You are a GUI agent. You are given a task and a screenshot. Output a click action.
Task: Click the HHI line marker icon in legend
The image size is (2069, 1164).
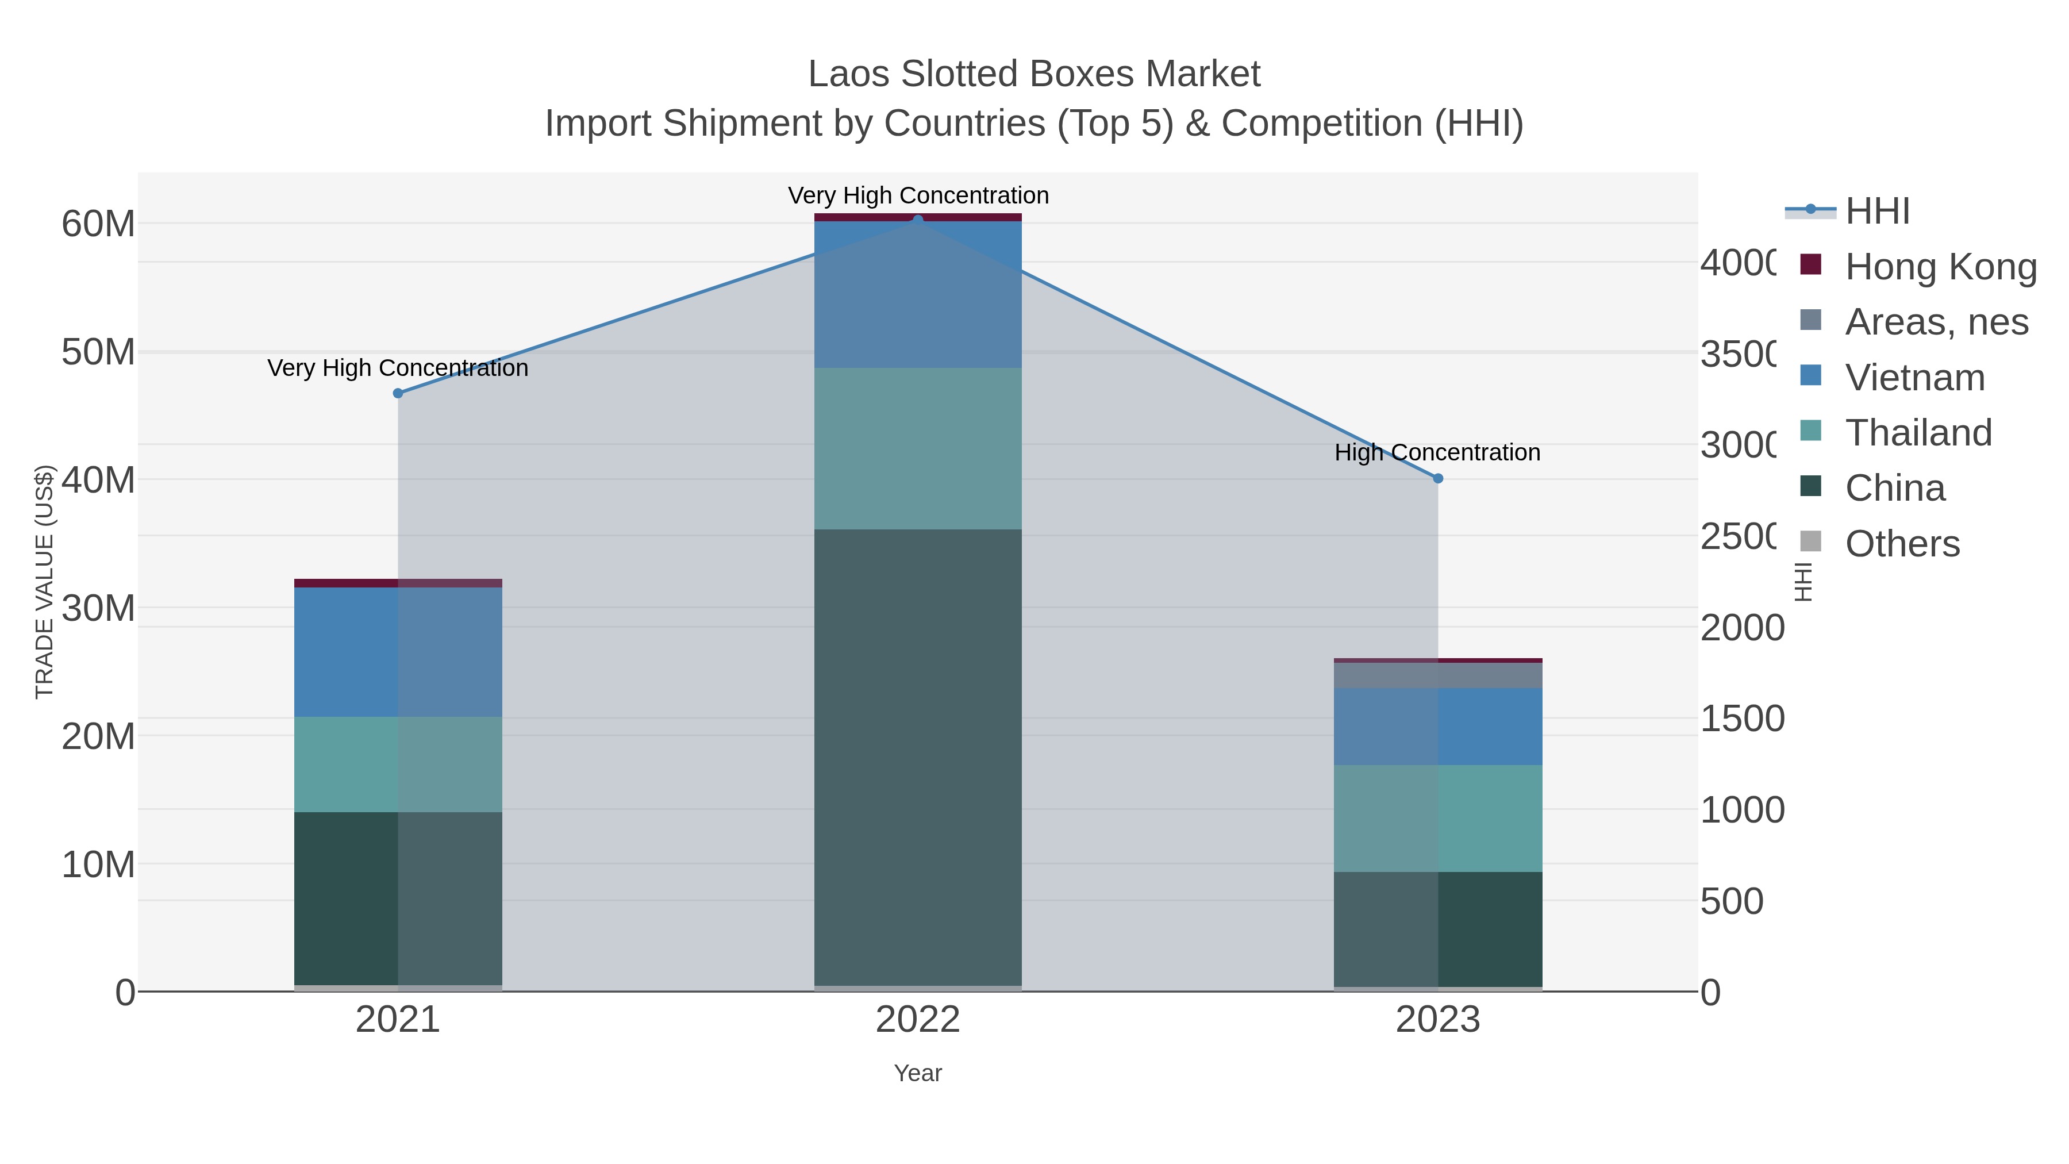[x=1810, y=210]
